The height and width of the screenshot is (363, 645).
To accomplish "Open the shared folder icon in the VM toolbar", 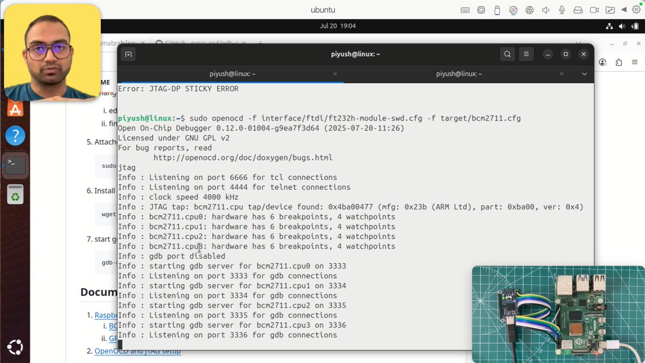I will click(610, 10).
